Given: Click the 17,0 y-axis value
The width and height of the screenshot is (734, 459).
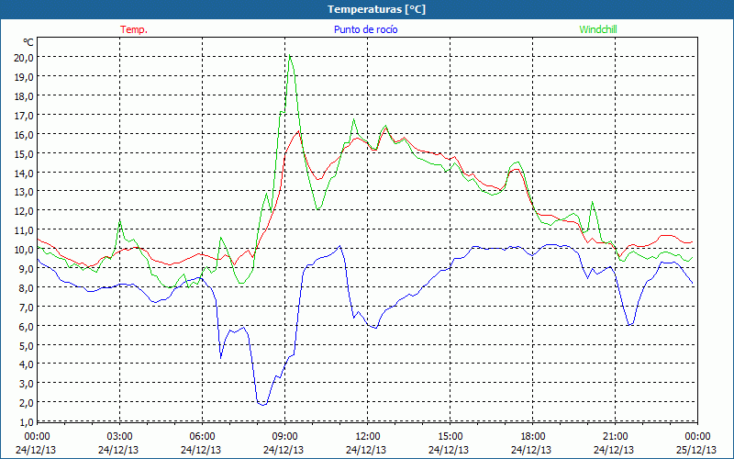Looking at the screenshot, I should pos(24,116).
